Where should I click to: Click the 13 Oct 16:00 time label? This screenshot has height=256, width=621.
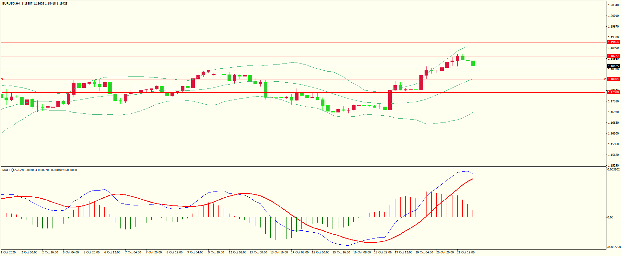click(279, 252)
